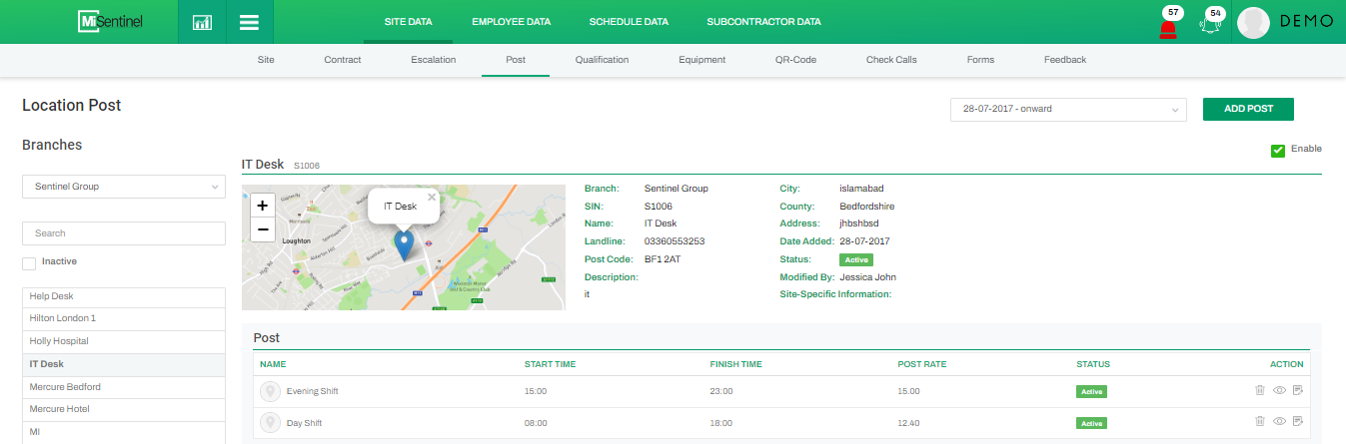Image resolution: width=1346 pixels, height=444 pixels.
Task: Click the Add Post button
Action: tap(1248, 109)
